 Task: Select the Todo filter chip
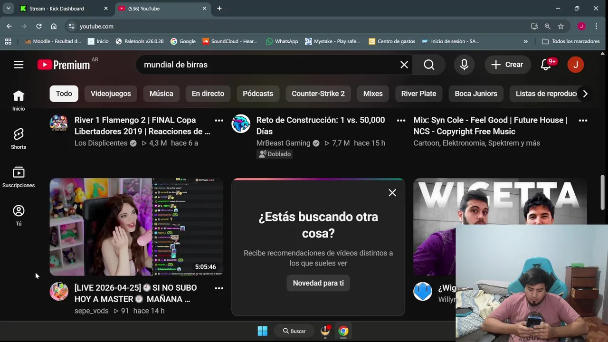tap(64, 94)
